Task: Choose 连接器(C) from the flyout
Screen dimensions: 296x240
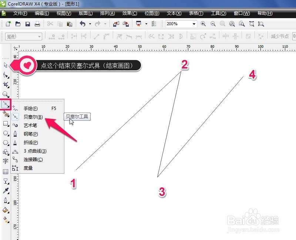Action: (x=38, y=159)
